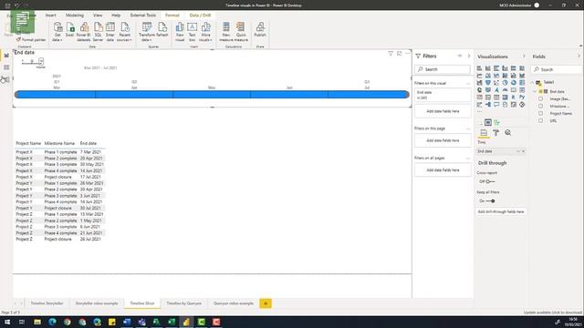Switch to Model view in sidebar
584x328 pixels.
(6, 79)
